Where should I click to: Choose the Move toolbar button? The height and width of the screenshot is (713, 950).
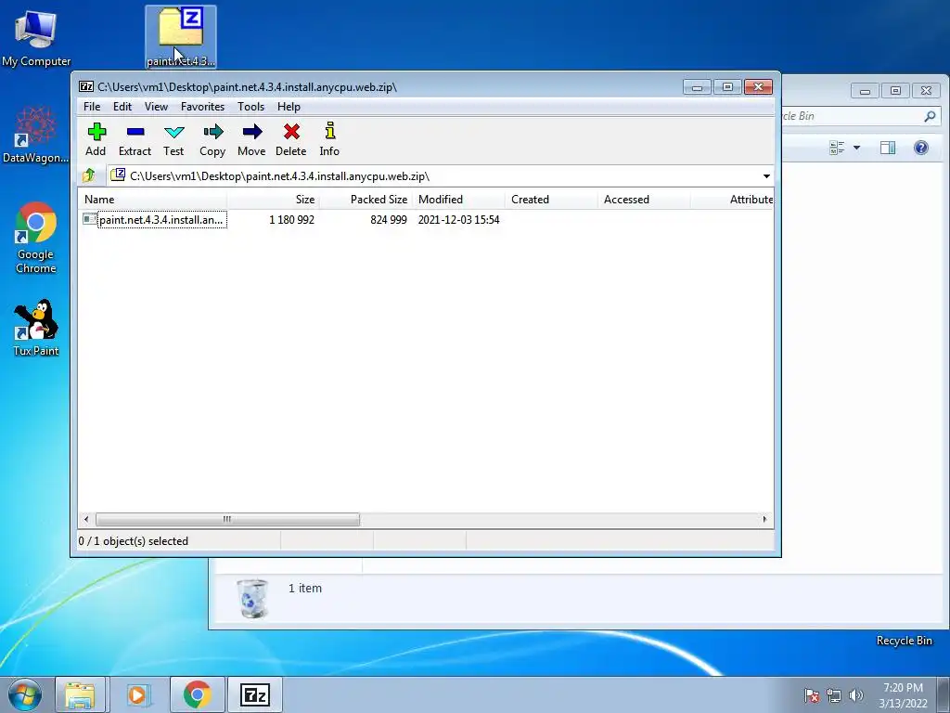pos(251,139)
